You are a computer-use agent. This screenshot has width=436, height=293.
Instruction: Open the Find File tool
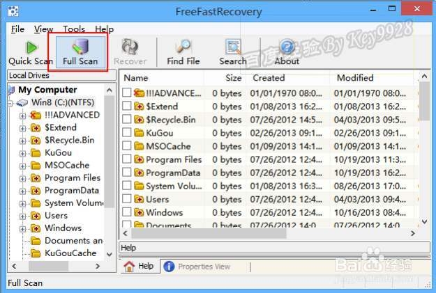pos(183,53)
